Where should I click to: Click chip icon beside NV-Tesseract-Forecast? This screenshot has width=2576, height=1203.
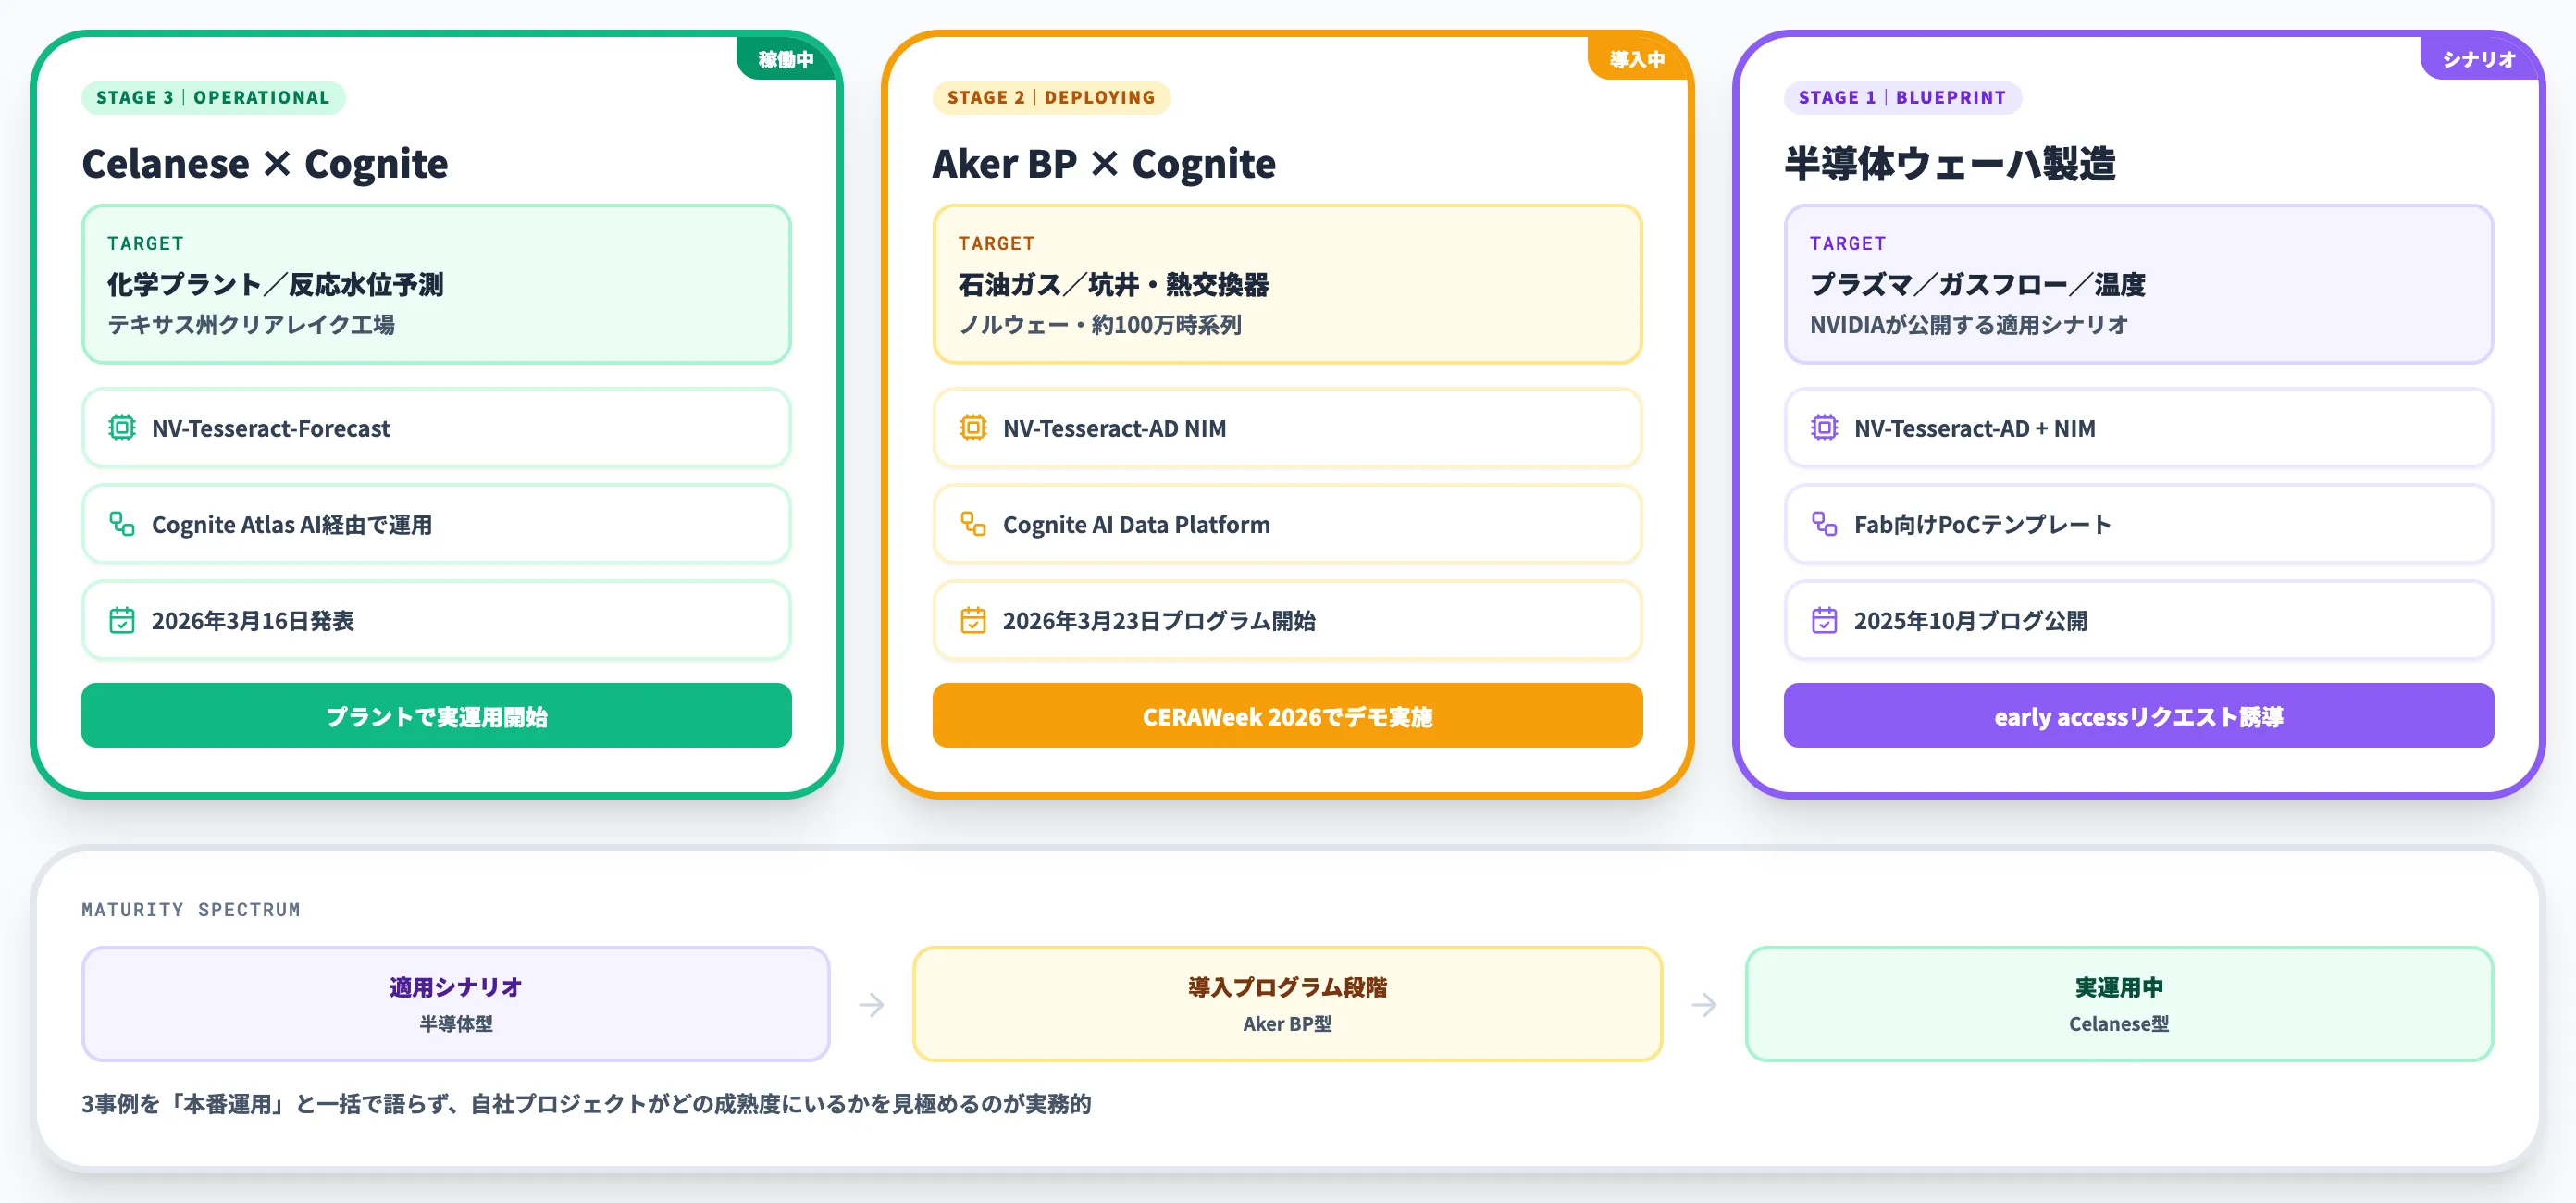[x=122, y=428]
